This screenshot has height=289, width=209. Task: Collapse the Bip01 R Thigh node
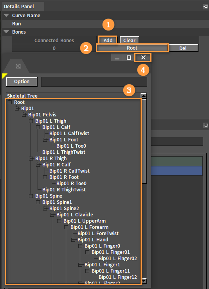pyautogui.click(x=31, y=159)
